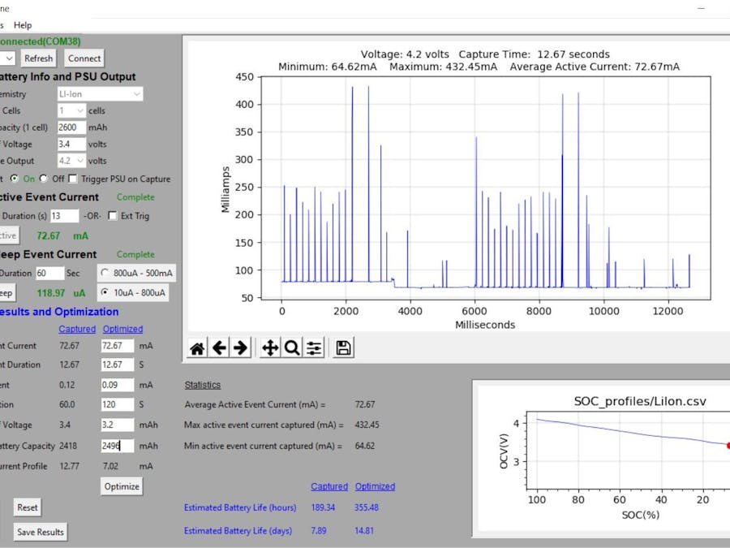Select the PSU output On radio button

(15, 179)
